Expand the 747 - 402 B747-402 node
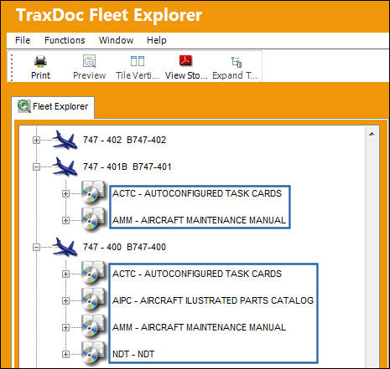 pyautogui.click(x=36, y=140)
